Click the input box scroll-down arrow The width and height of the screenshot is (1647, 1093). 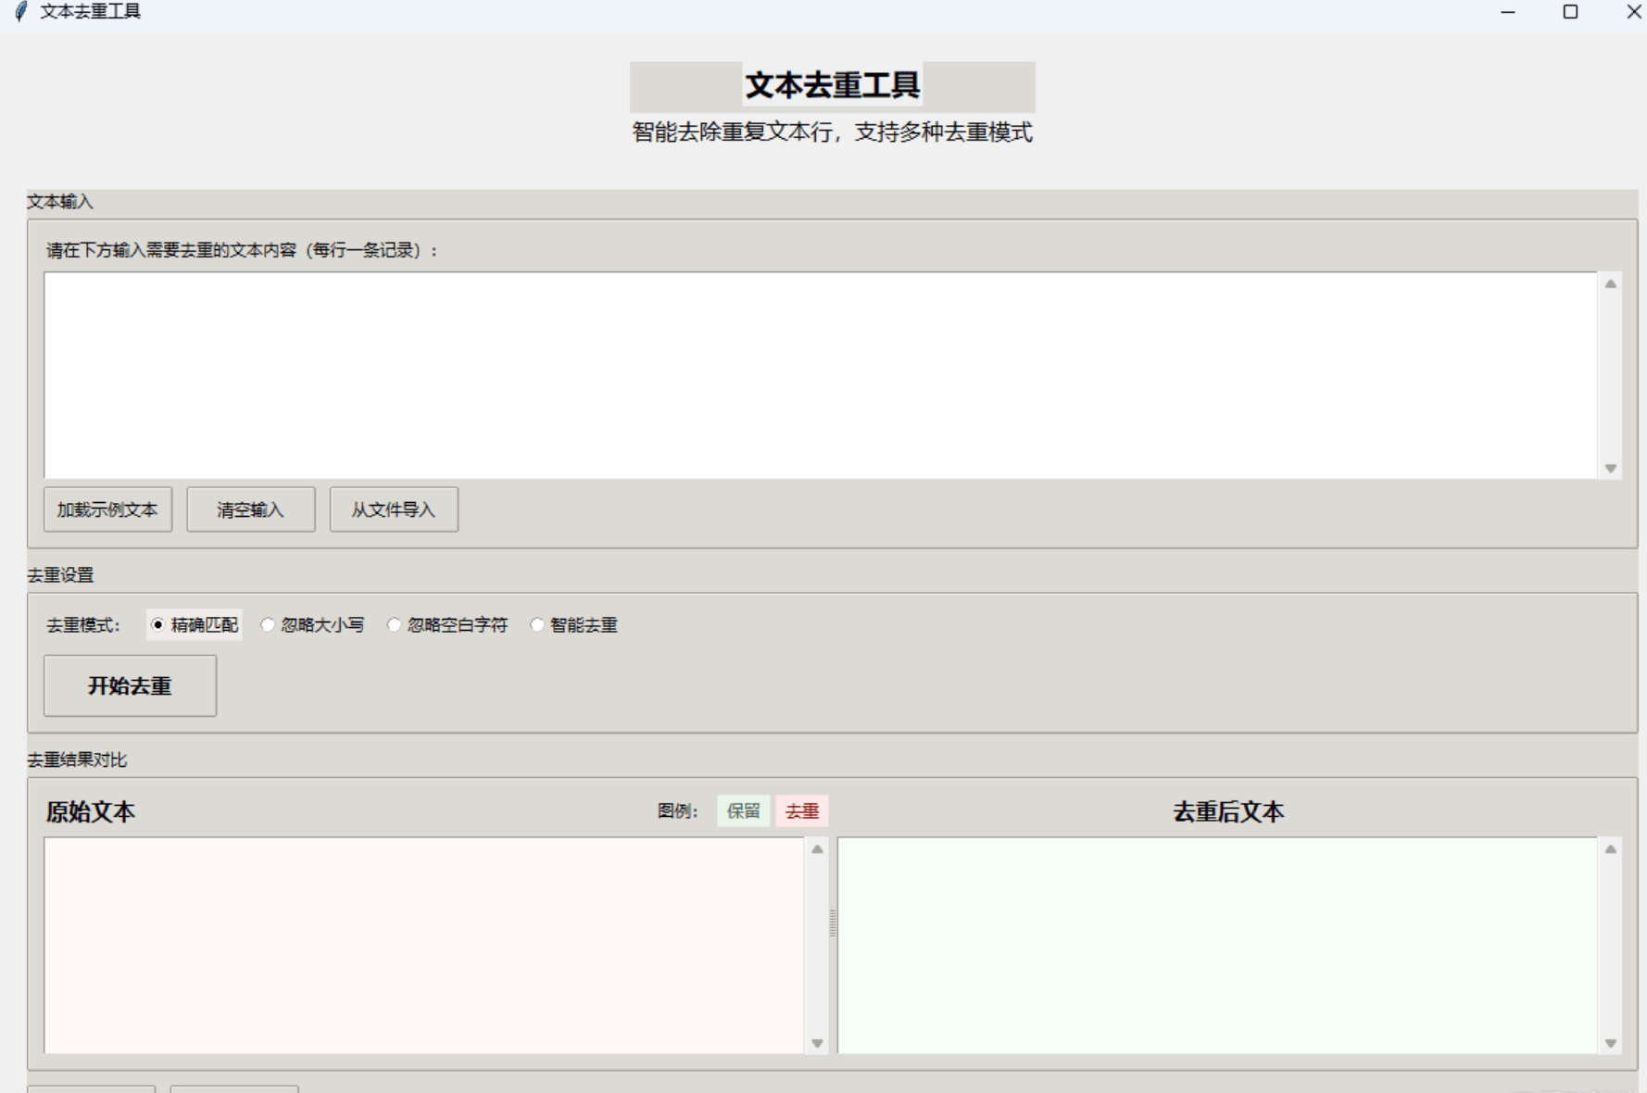1611,468
